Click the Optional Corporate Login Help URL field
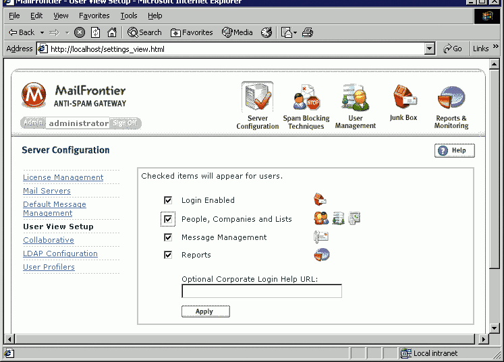The image size is (504, 362). [x=262, y=291]
